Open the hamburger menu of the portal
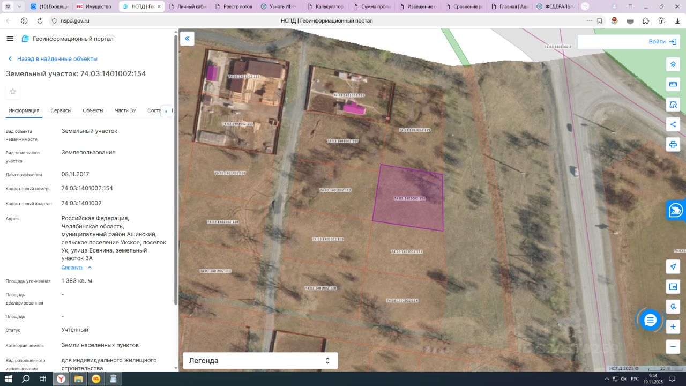This screenshot has width=686, height=386. pos(10,39)
